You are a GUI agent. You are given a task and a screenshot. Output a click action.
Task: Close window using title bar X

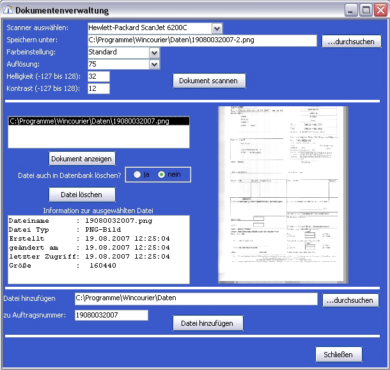point(380,10)
